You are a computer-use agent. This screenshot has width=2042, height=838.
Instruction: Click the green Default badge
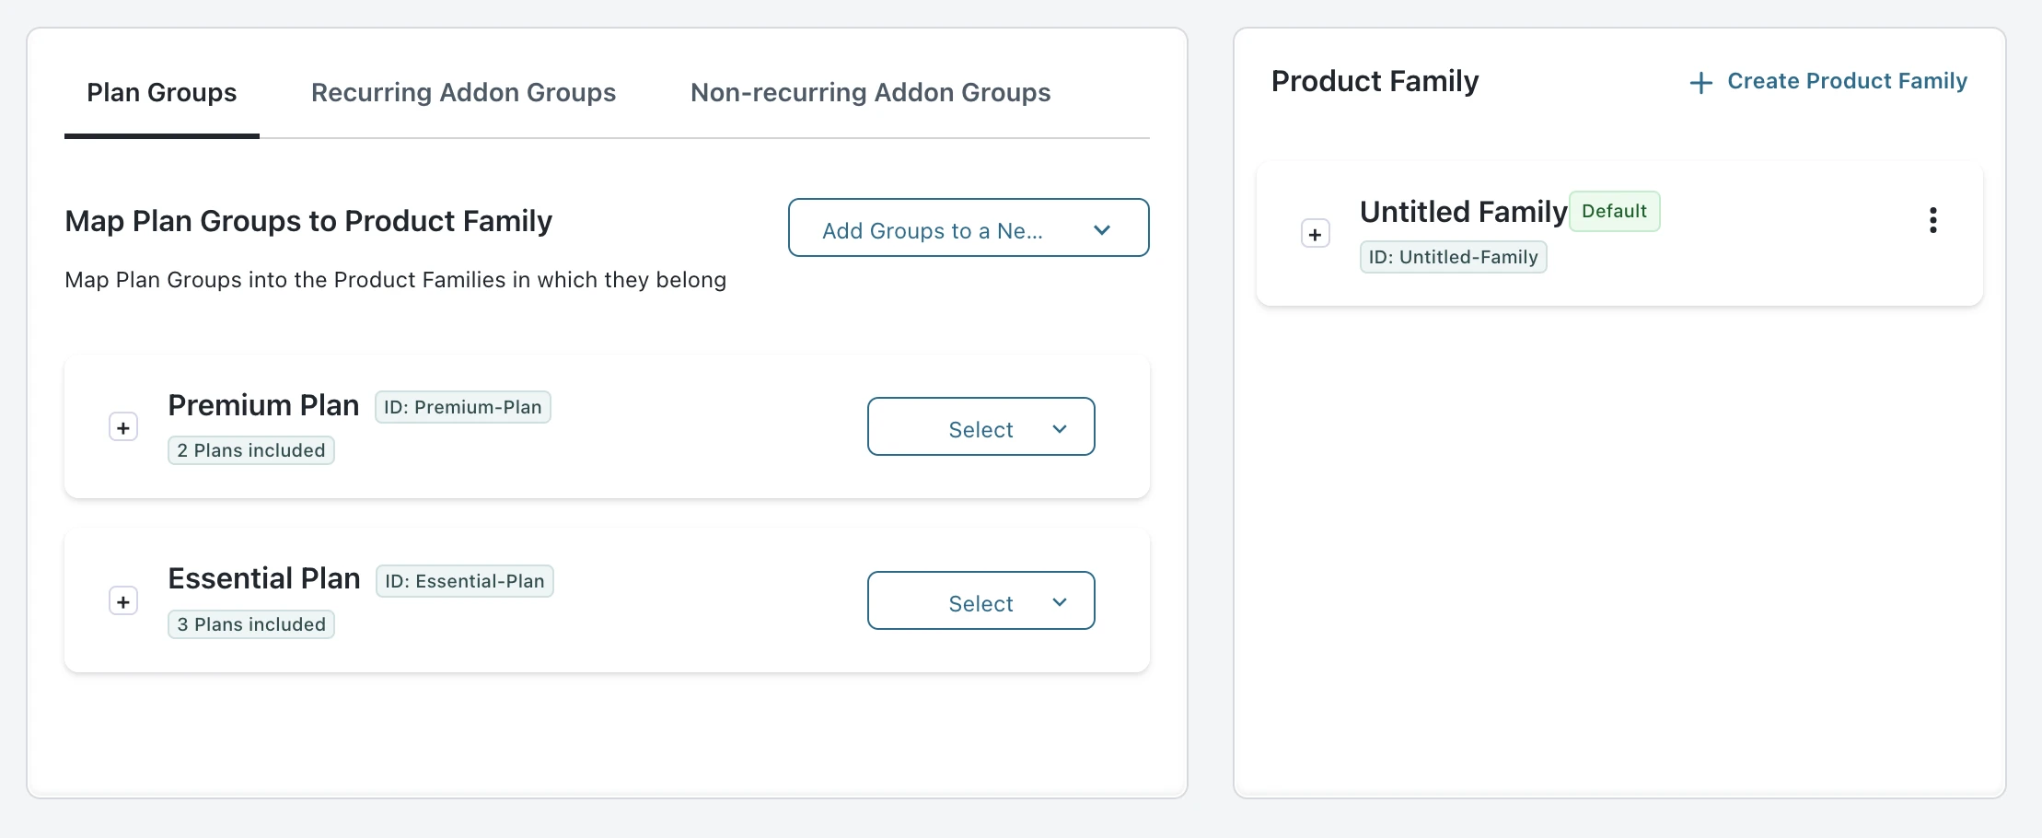coord(1614,212)
